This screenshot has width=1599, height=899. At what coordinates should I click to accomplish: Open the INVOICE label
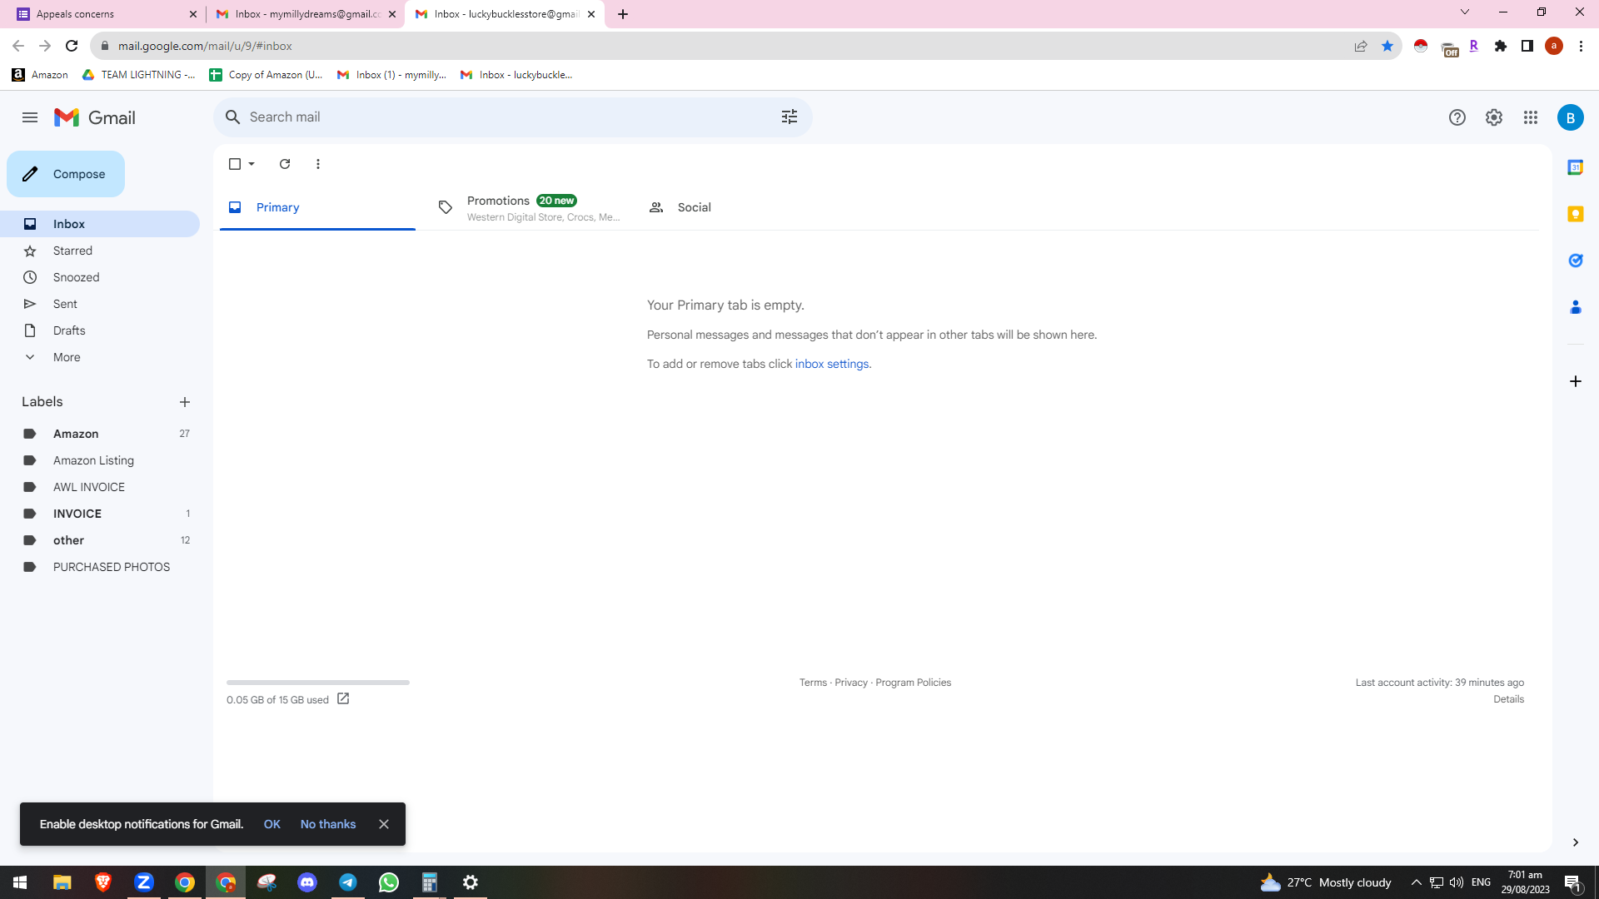100,514
